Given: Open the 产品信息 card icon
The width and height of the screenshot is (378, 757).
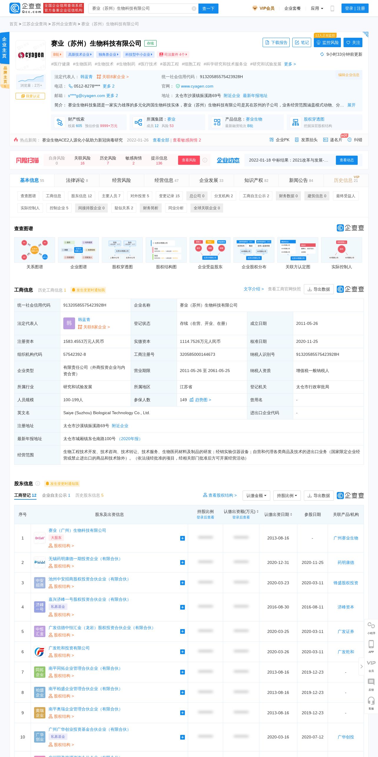Looking at the screenshot, I should pos(217,122).
